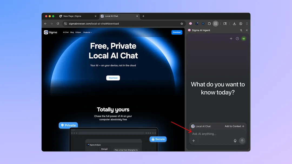Click the Totally yours heading
The height and width of the screenshot is (164, 292).
coord(113,110)
